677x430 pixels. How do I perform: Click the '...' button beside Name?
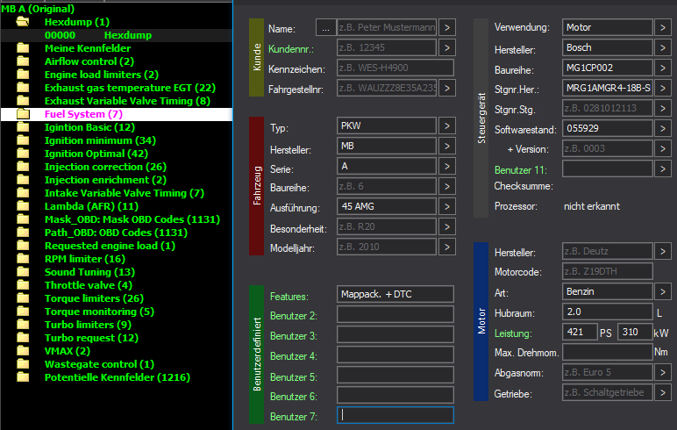click(325, 28)
